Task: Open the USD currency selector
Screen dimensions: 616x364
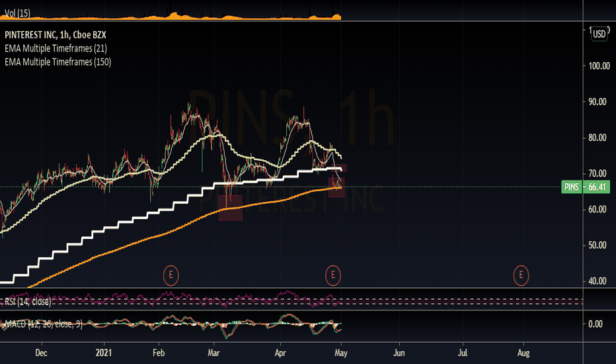Action: click(599, 34)
